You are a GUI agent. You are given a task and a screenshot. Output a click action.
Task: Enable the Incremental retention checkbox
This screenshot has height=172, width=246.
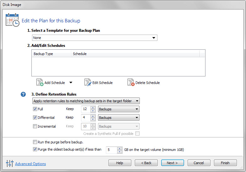(x=35, y=126)
